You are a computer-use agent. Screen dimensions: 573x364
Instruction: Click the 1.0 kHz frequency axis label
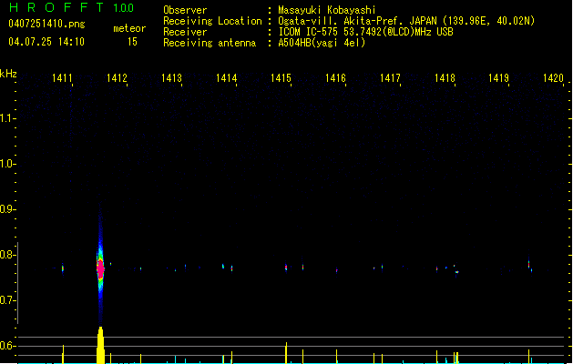[7, 164]
